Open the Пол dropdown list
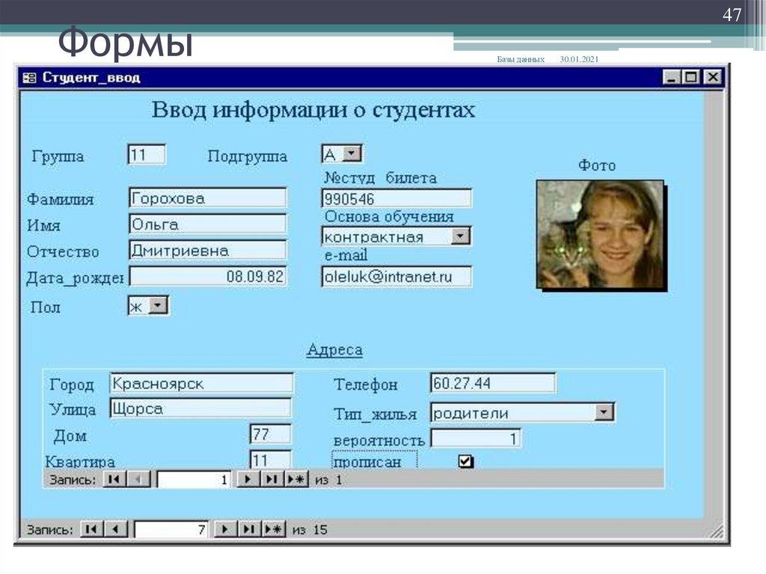The height and width of the screenshot is (574, 766). click(x=159, y=305)
